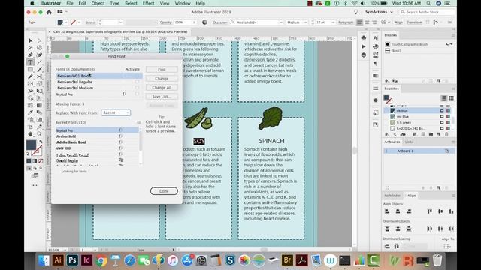Viewport: 481px width, 270px height.
Task: Select the dk blue swatch
Action: click(417, 110)
